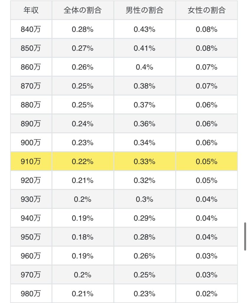Screen dimensions: 248x303
Task: Click the 0.18% overall ratio cell
Action: point(83,237)
